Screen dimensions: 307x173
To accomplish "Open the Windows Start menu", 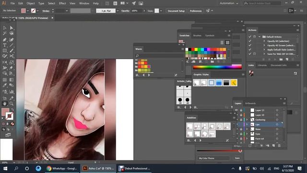I will [x=5, y=169].
